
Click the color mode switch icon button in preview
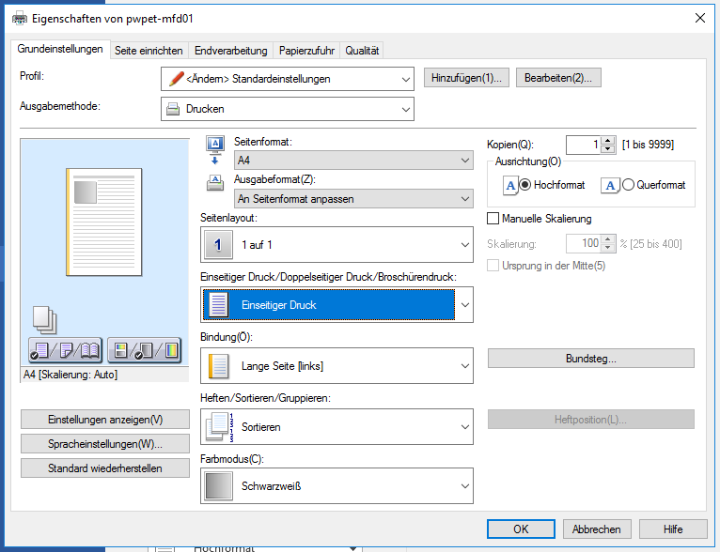[x=143, y=351]
